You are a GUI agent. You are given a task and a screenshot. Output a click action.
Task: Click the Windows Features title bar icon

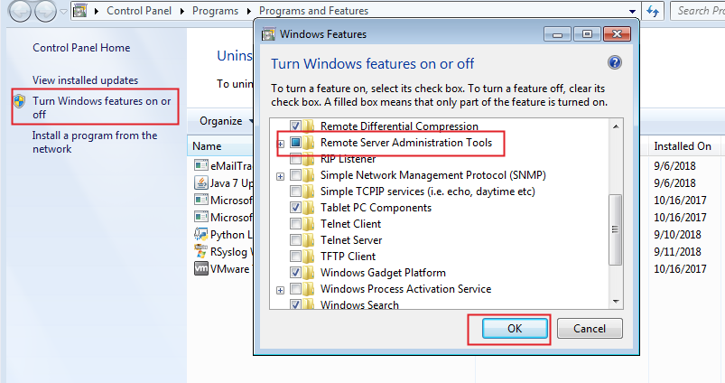[x=268, y=34]
